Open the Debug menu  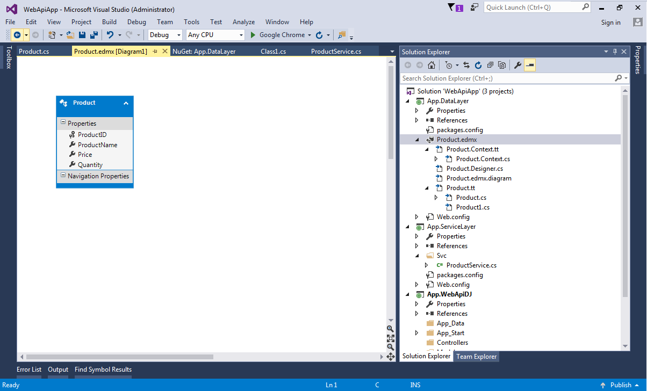pos(136,22)
